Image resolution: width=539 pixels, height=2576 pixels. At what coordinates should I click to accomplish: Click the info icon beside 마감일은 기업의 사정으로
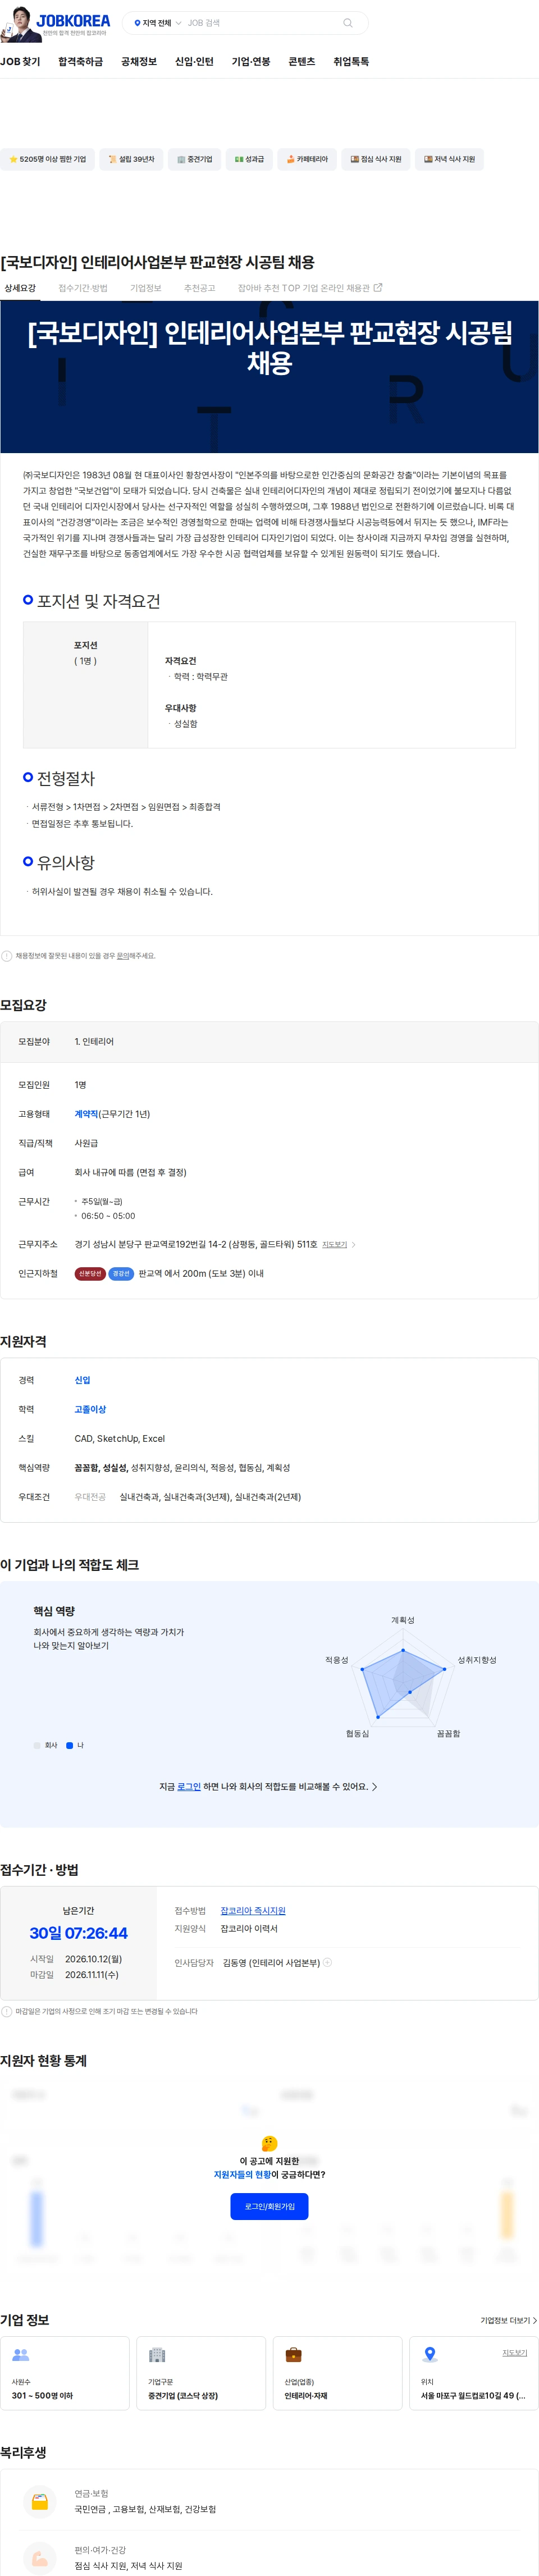(7, 2011)
